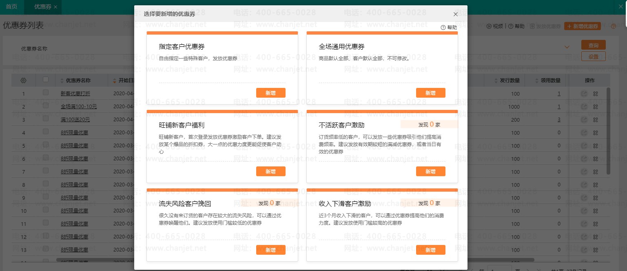Screen dimensions: 627x271
Task: Click 新增 under 收入下滑客户激励
Action: [x=430, y=250]
